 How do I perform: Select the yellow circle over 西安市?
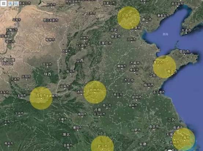click(x=41, y=98)
